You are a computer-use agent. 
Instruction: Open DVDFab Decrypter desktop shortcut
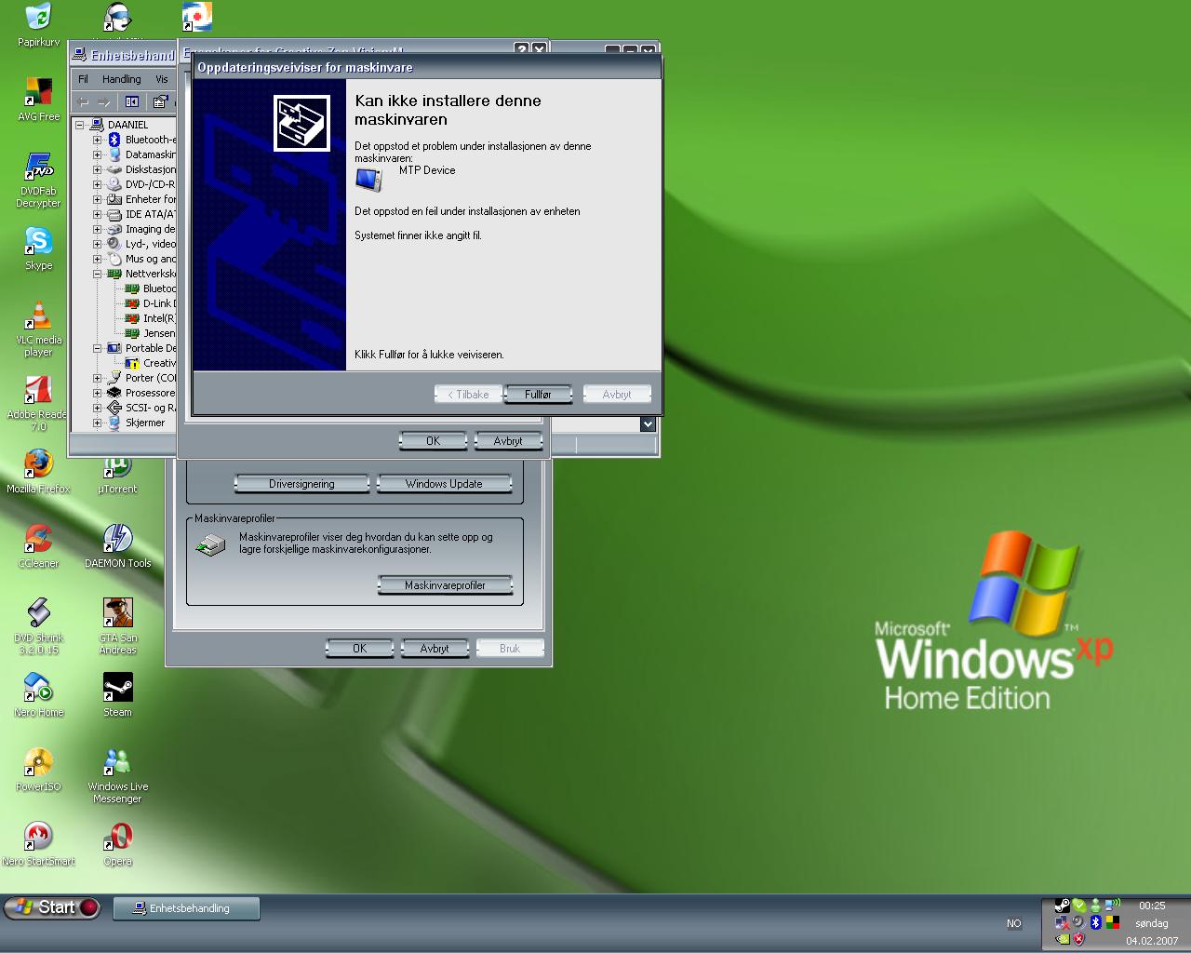pos(38,181)
